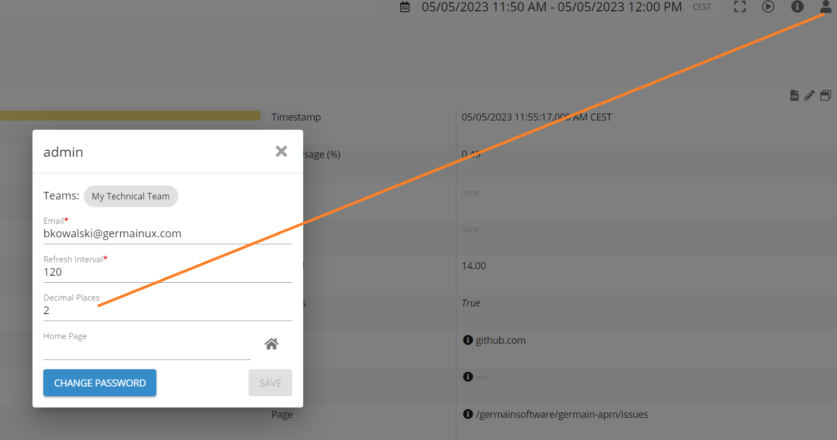Click the SAVE button

tap(270, 383)
